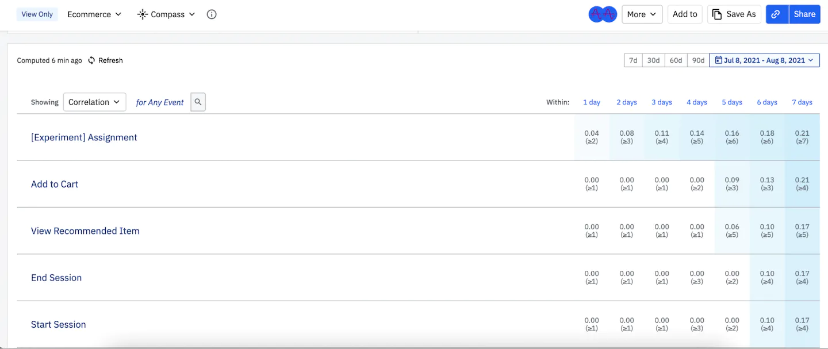Open the Correlation showing dropdown

[x=95, y=102]
